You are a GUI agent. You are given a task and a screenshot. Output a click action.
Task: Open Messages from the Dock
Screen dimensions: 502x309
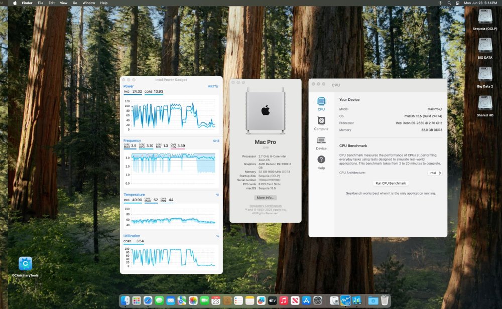click(x=159, y=300)
